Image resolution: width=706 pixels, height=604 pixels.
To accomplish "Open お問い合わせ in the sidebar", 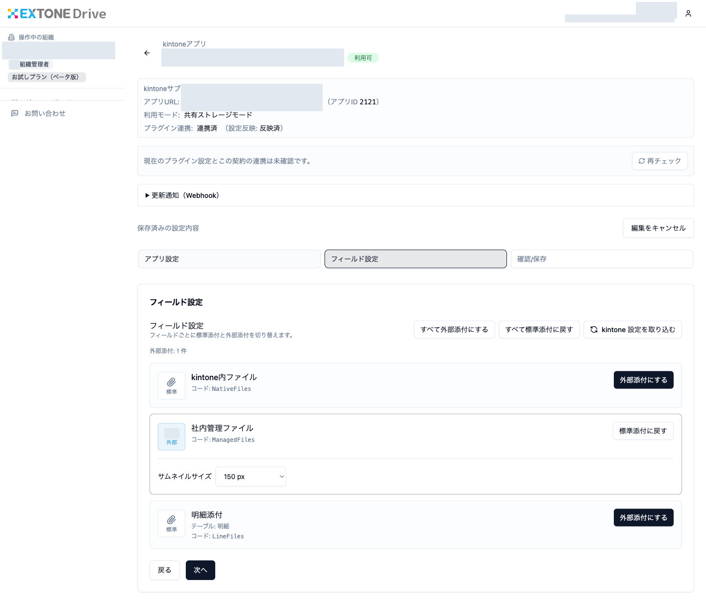I will (45, 113).
